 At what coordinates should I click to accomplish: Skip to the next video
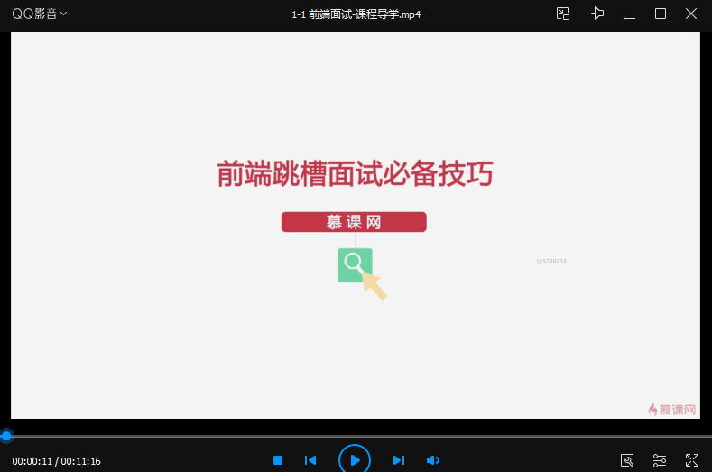(x=399, y=460)
